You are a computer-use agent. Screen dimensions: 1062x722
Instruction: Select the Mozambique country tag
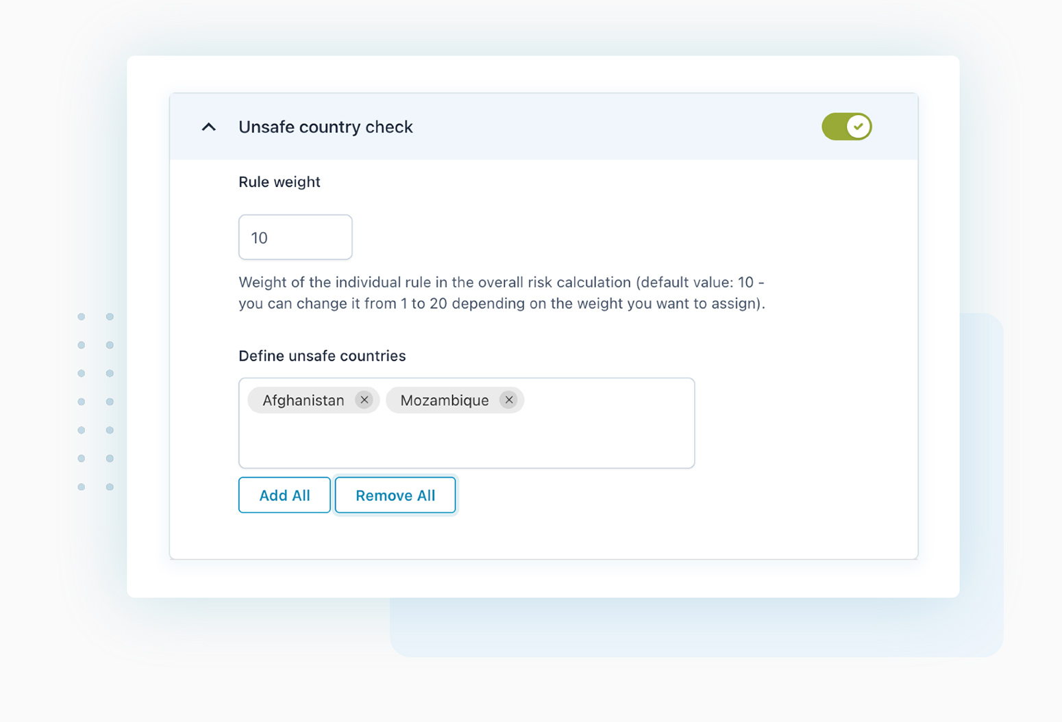[x=444, y=400]
